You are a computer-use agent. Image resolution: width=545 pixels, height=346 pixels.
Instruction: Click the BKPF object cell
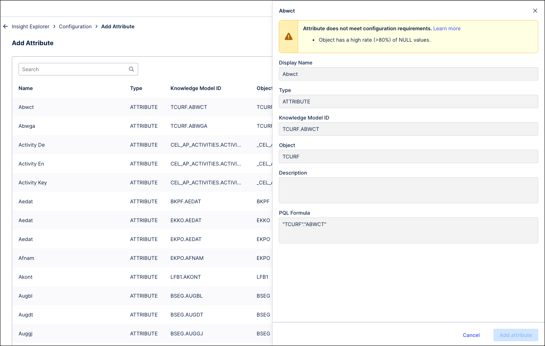click(263, 201)
